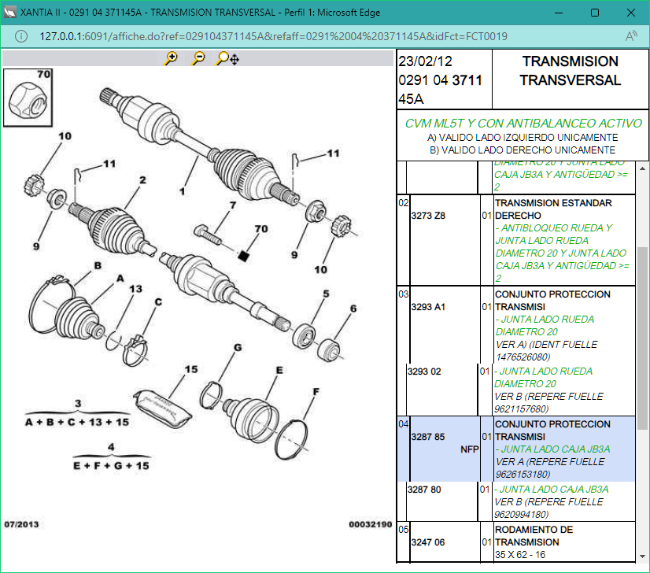Click callout number 5 on the diagram
Image resolution: width=650 pixels, height=573 pixels.
pos(327,294)
